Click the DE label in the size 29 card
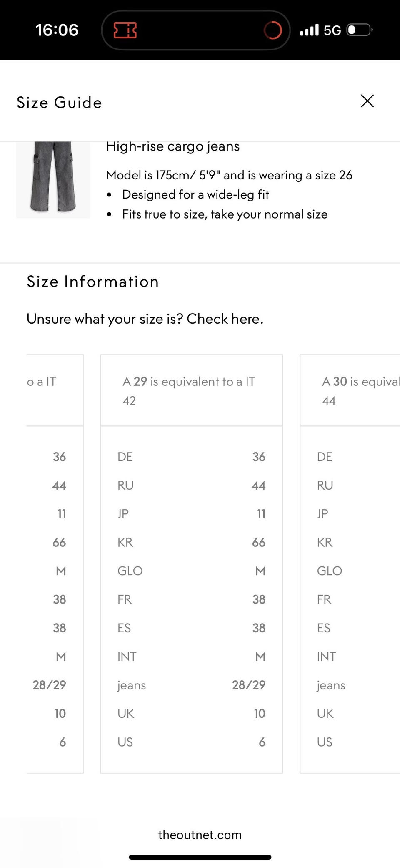The image size is (400, 868). coord(125,457)
